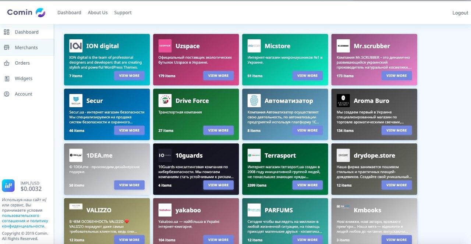Click the 3399 items count on Terrasport

[257, 185]
